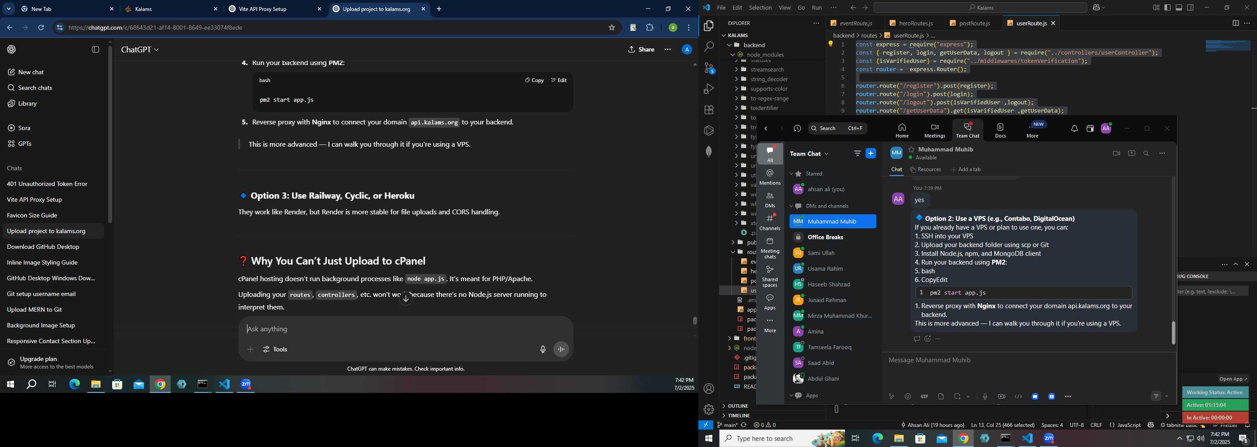Click the Mentions icon in Zoom sidebar
This screenshot has width=1257, height=447.
(770, 177)
